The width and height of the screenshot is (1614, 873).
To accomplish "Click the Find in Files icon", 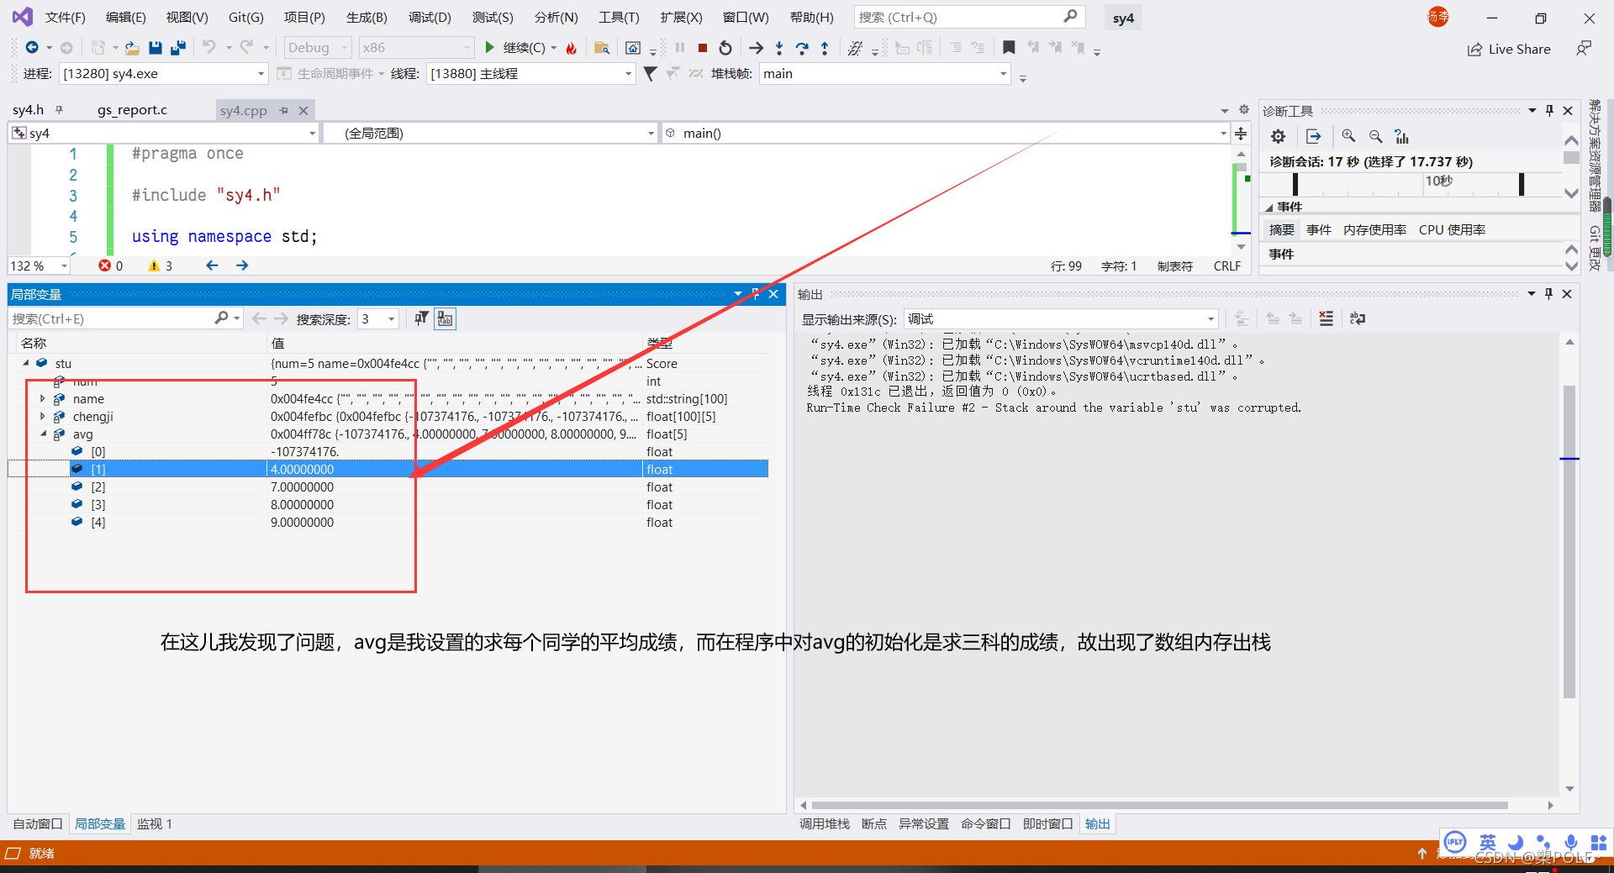I will coord(601,48).
